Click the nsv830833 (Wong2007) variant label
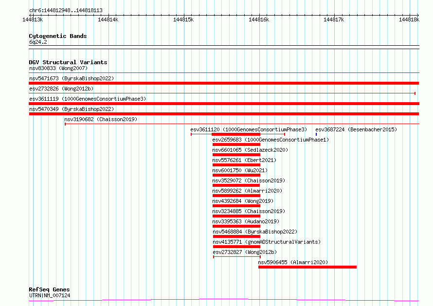The height and width of the screenshot is (306, 433). [x=58, y=68]
